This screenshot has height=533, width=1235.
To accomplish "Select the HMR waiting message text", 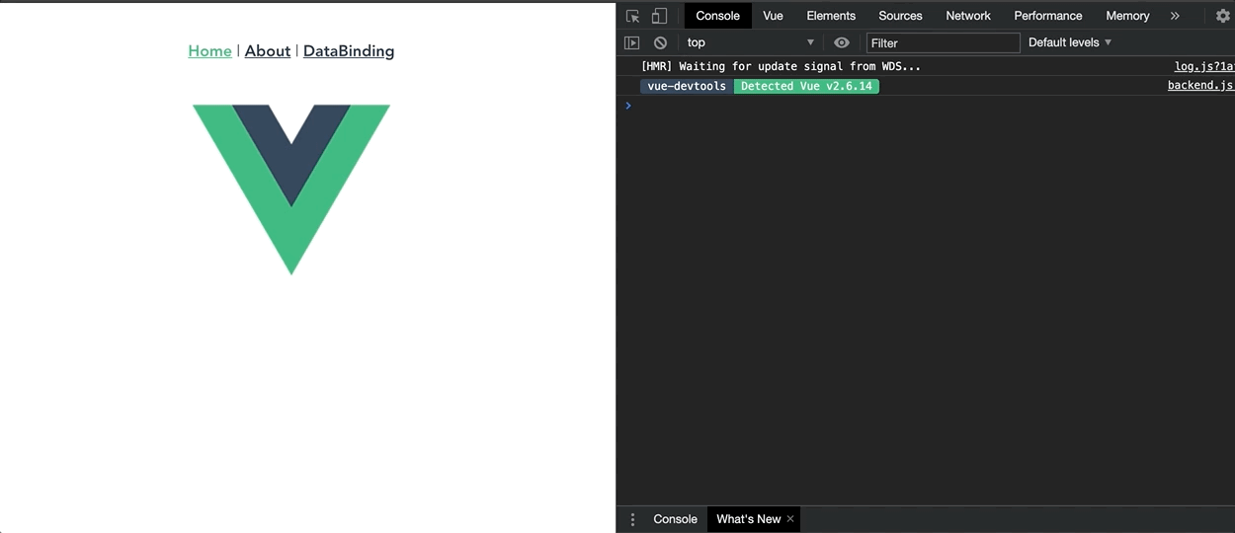I will pyautogui.click(x=781, y=66).
